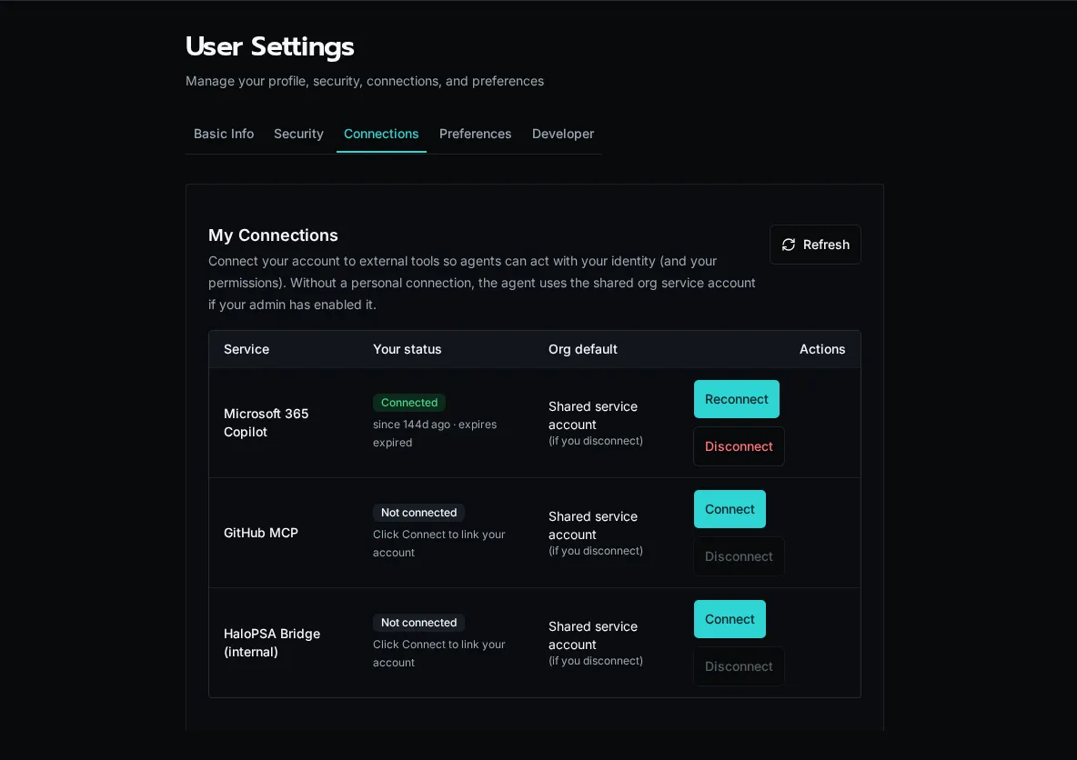Click Disconnect in HaloPSA Bridge row
Viewport: 1077px width, 760px height.
click(739, 666)
